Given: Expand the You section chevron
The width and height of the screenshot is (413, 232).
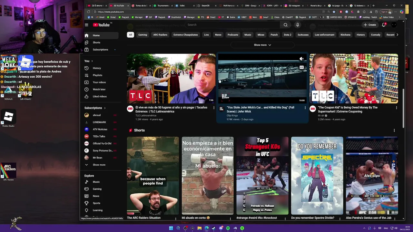Looking at the screenshot, I should pos(92,61).
